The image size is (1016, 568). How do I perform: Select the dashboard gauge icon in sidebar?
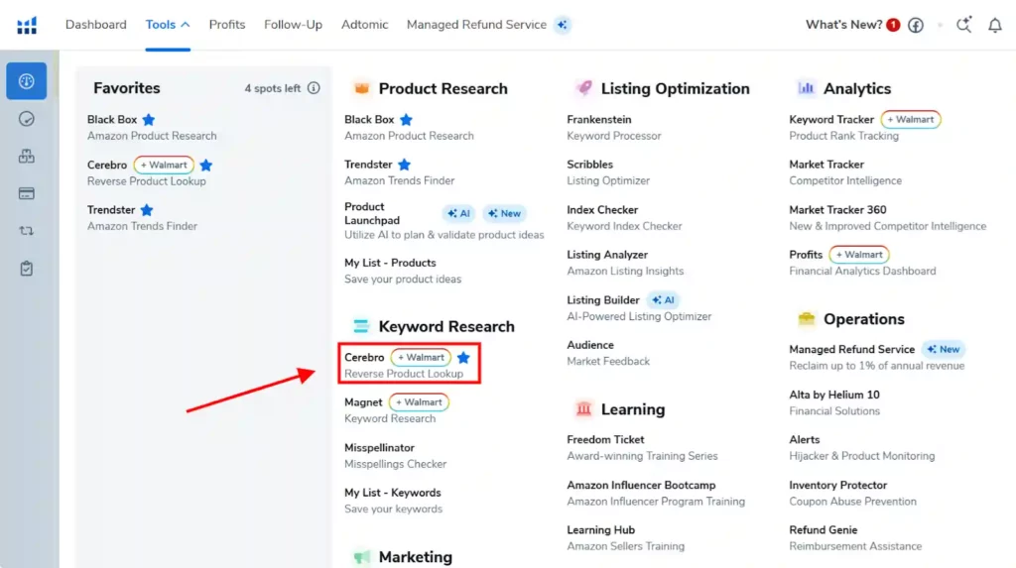[27, 81]
